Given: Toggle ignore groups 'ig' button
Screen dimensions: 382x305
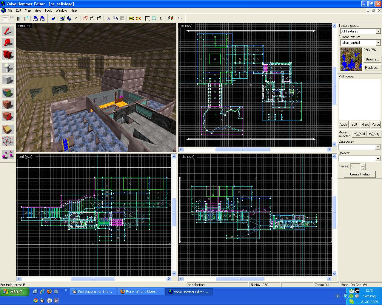Looking at the screenshot, I should (x=76, y=18).
